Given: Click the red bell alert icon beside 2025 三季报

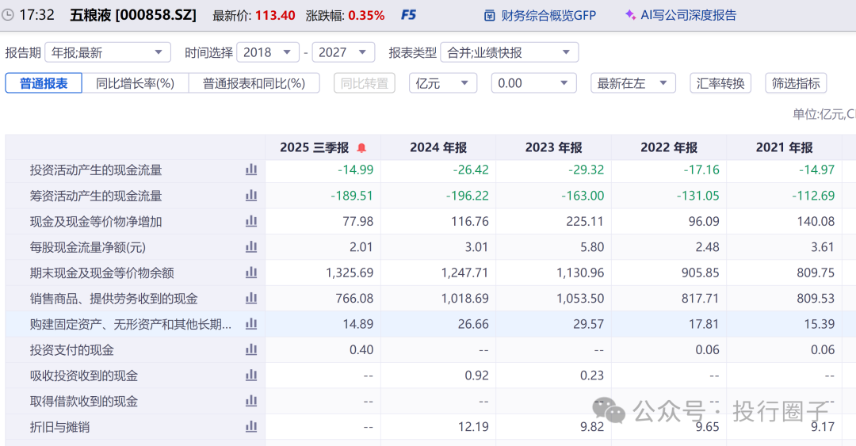Looking at the screenshot, I should 361,148.
